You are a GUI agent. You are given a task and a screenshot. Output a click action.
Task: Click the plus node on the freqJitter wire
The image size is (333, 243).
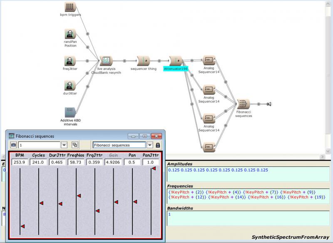(x=87, y=61)
